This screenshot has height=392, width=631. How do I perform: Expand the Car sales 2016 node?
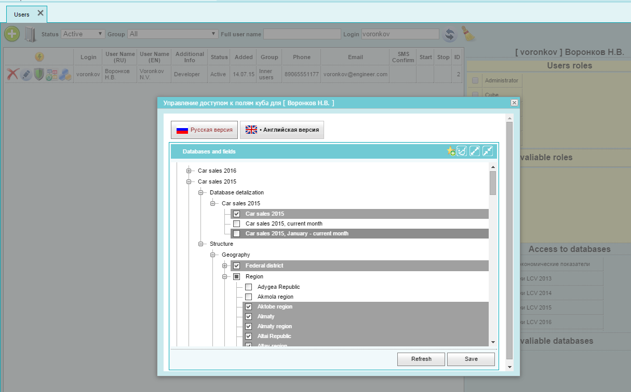pos(189,171)
